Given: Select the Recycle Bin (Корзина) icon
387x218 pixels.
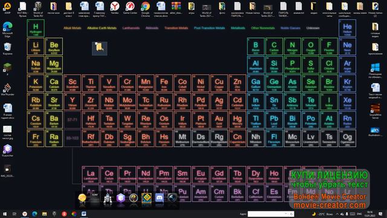Looking at the screenshot, I should [7, 48].
